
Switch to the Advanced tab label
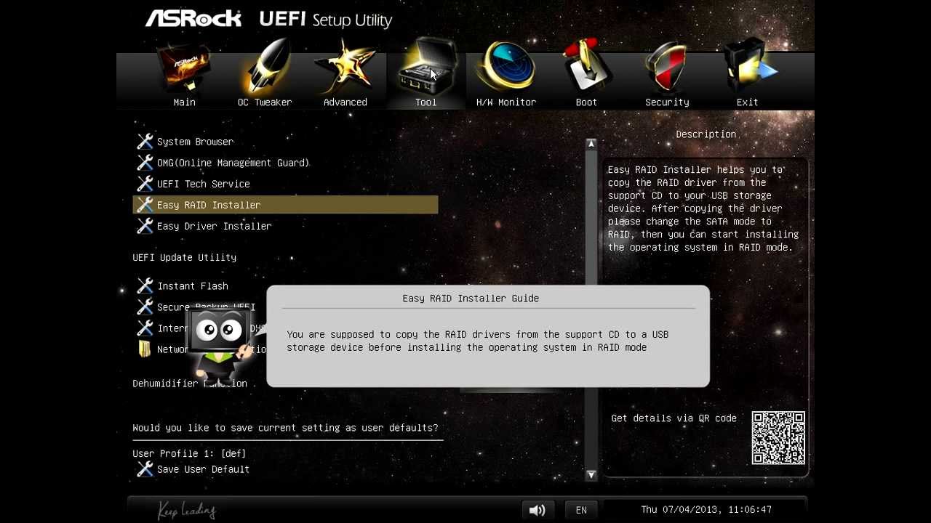pyautogui.click(x=345, y=102)
